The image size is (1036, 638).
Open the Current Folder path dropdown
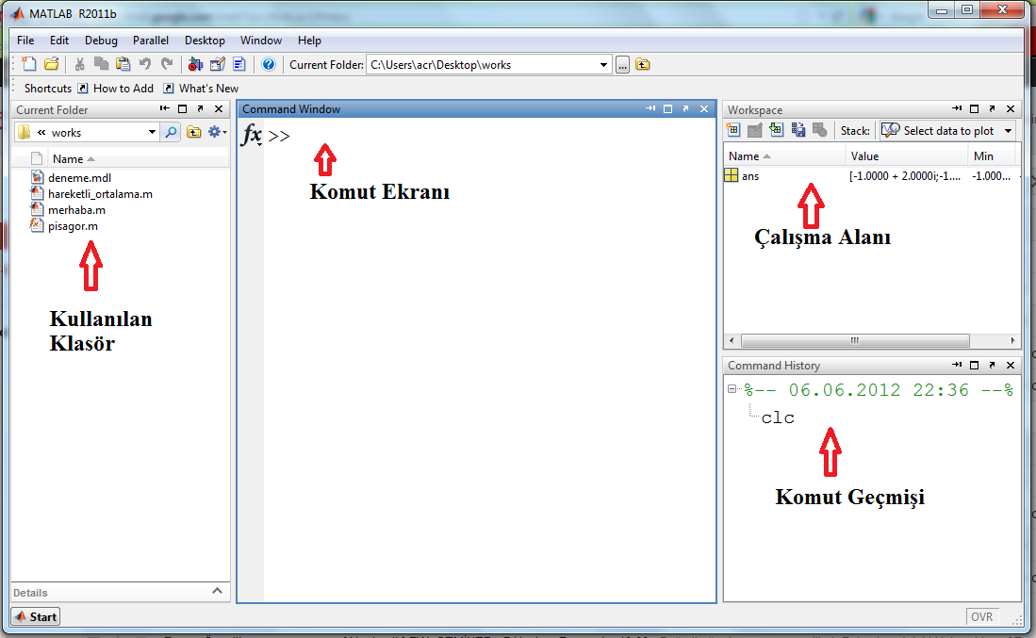tap(603, 65)
